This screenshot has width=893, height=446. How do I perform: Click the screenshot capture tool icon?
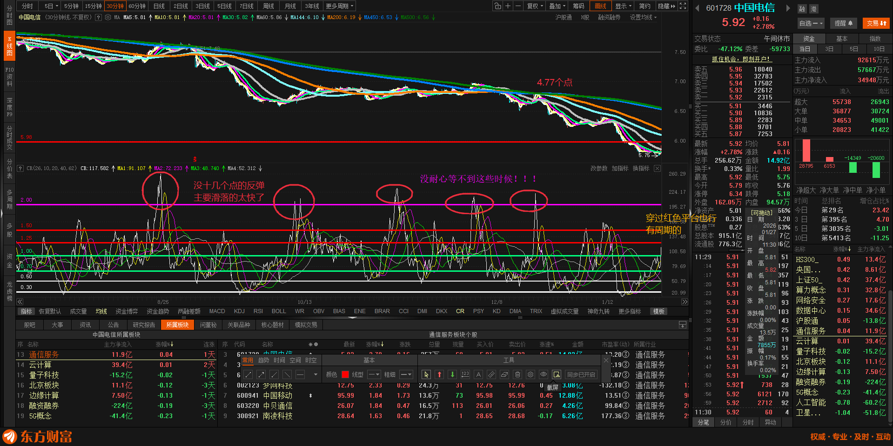557,374
